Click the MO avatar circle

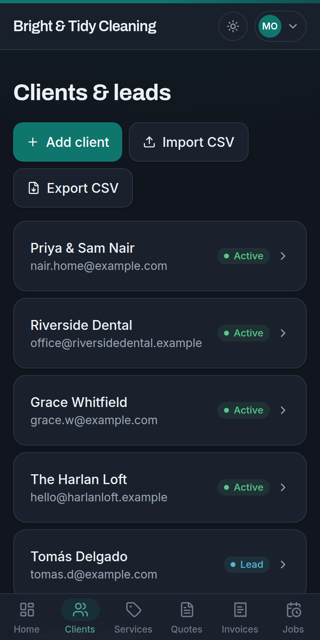click(x=270, y=26)
